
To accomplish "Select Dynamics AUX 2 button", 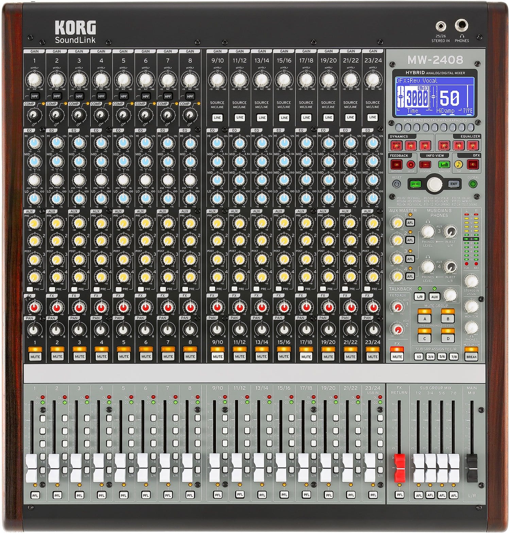I will tap(425, 146).
